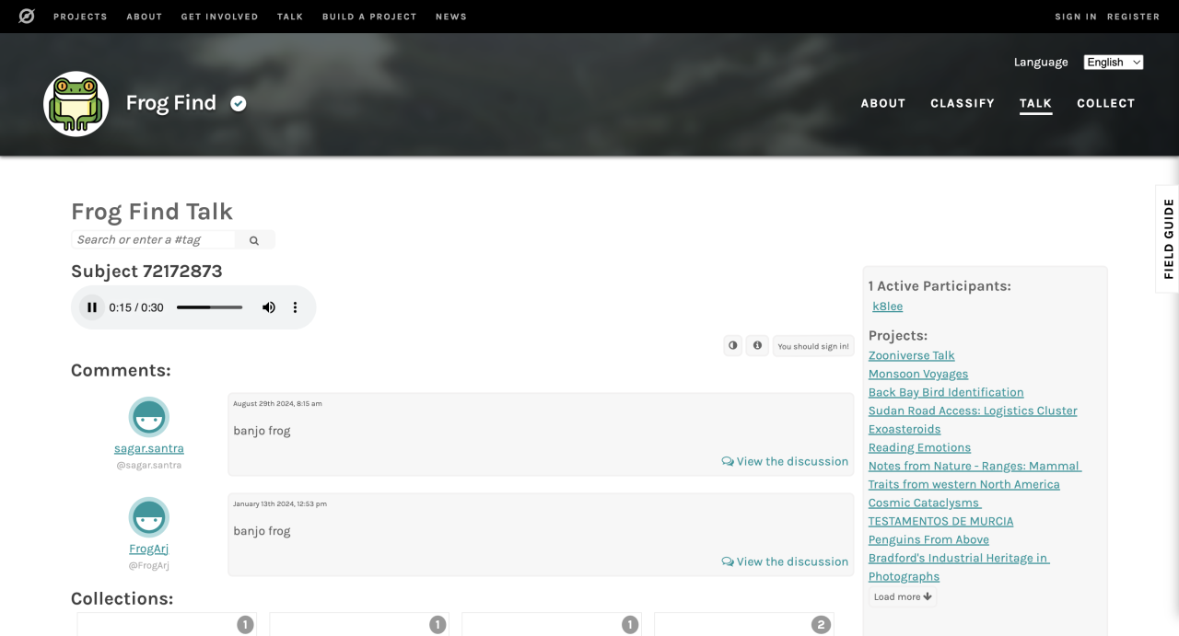The image size is (1179, 636).
Task: Click the Frog Find project title
Action: (171, 103)
